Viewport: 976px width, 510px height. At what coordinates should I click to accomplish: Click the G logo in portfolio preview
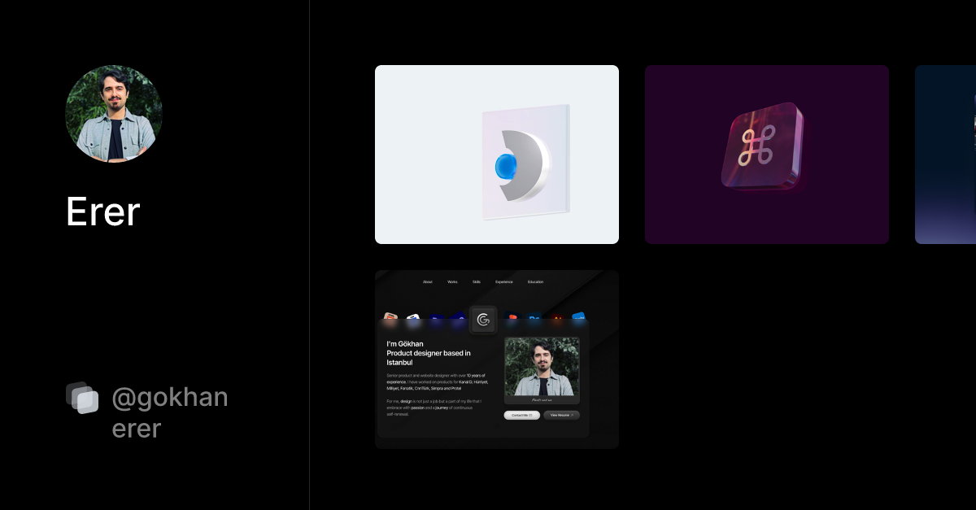[483, 320]
